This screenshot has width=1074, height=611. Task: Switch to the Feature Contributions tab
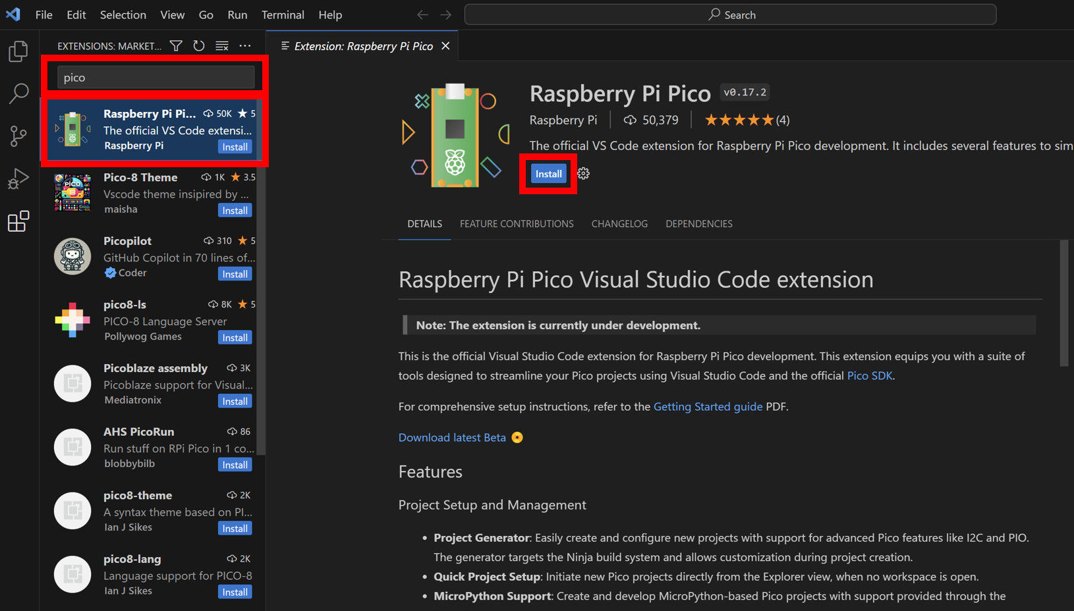click(x=516, y=224)
